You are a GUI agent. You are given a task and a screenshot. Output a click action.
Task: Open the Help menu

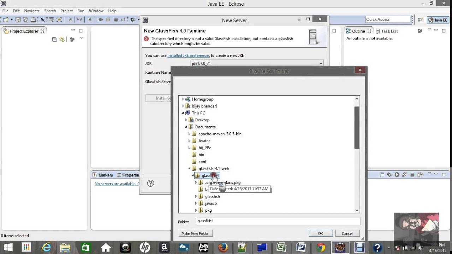pyautogui.click(x=112, y=11)
